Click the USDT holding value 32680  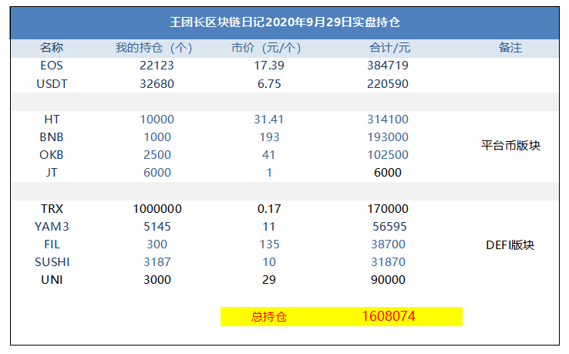point(157,84)
